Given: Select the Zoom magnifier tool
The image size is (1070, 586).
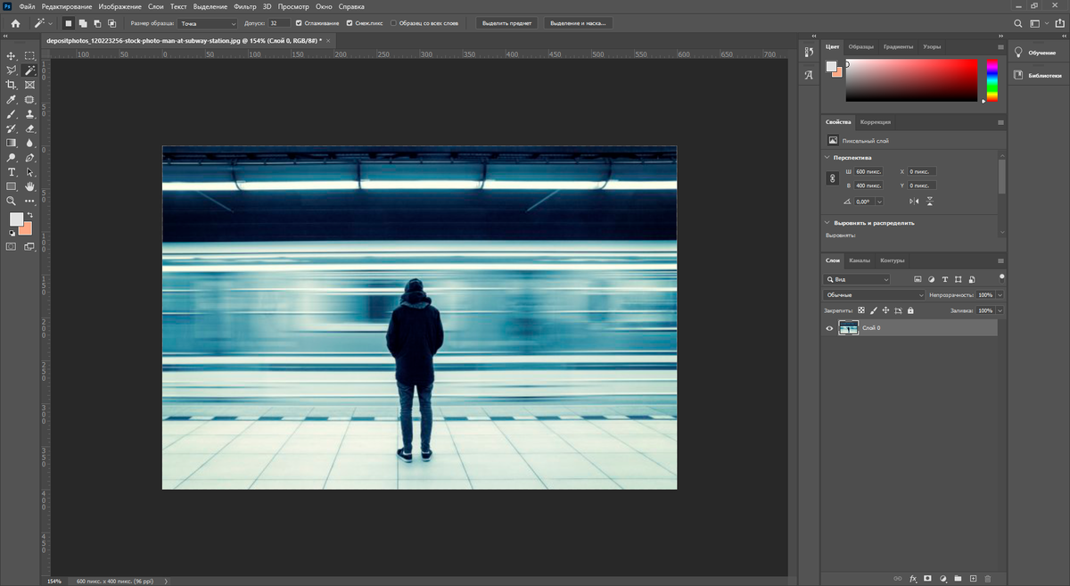Looking at the screenshot, I should pyautogui.click(x=12, y=202).
